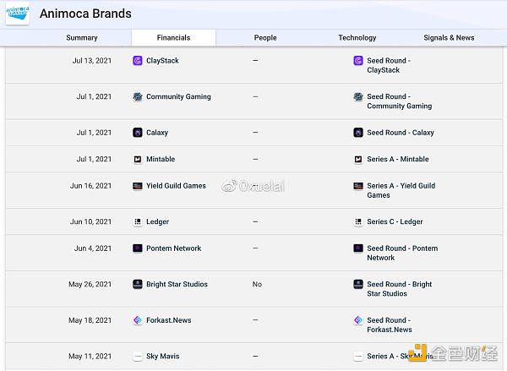Open the Seed Round - Calaxy funding link
507x371 pixels.
point(401,133)
